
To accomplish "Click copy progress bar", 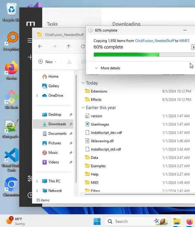I will (x=144, y=54).
